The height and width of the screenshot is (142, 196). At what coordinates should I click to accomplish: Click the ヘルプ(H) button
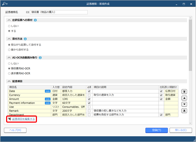[x=15, y=130]
